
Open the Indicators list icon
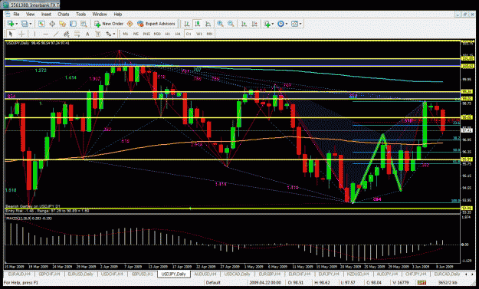(267, 24)
